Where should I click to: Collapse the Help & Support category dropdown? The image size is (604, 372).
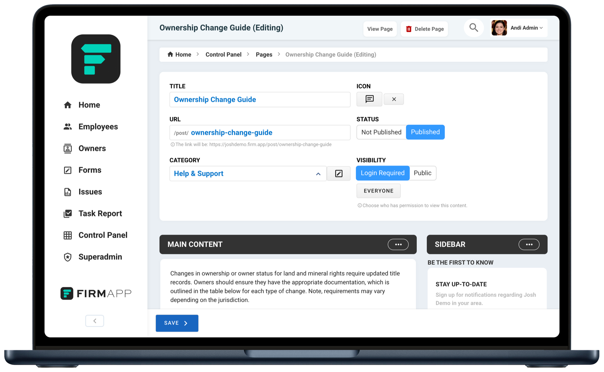pyautogui.click(x=318, y=173)
